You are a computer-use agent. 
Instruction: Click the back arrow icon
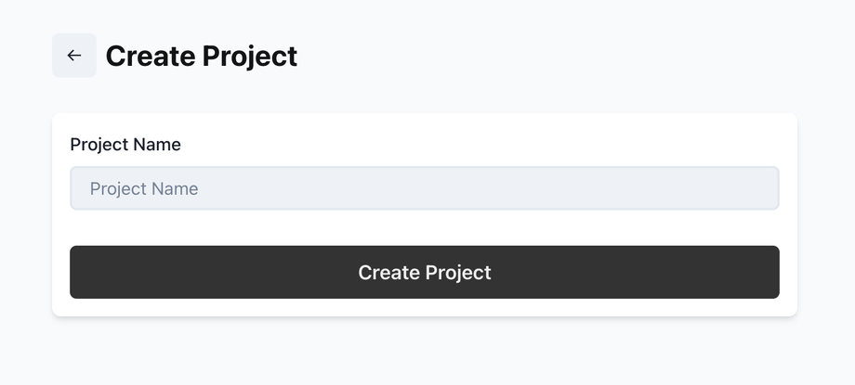click(74, 56)
